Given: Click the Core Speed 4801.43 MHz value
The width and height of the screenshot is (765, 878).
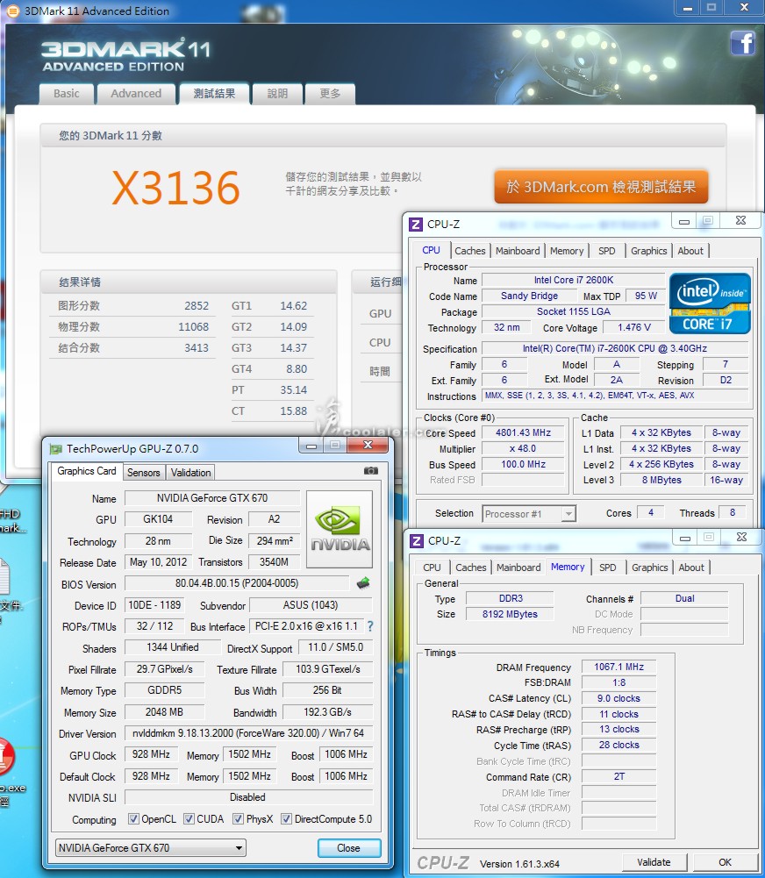Looking at the screenshot, I should (523, 432).
